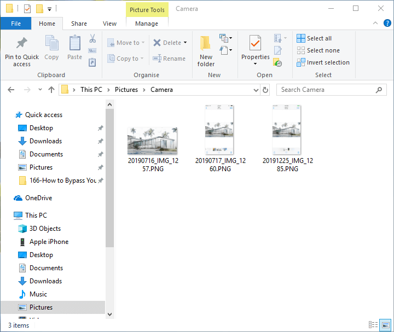394x332 pixels.
Task: Click New folder icon in quick access toolbar
Action: pyautogui.click(x=39, y=9)
